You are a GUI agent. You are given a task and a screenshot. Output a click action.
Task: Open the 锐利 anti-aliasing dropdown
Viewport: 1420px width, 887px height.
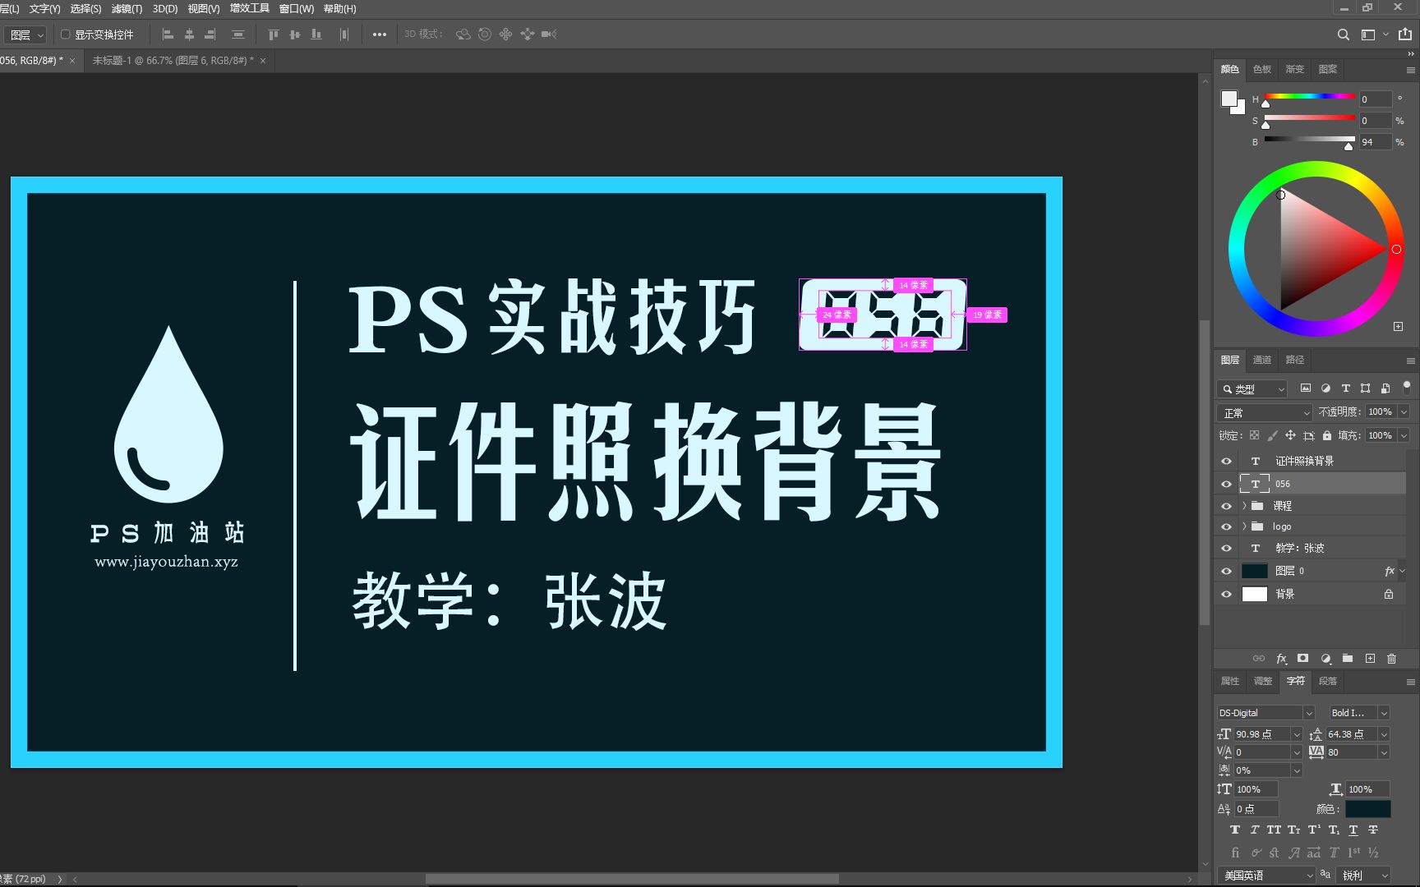(1363, 876)
